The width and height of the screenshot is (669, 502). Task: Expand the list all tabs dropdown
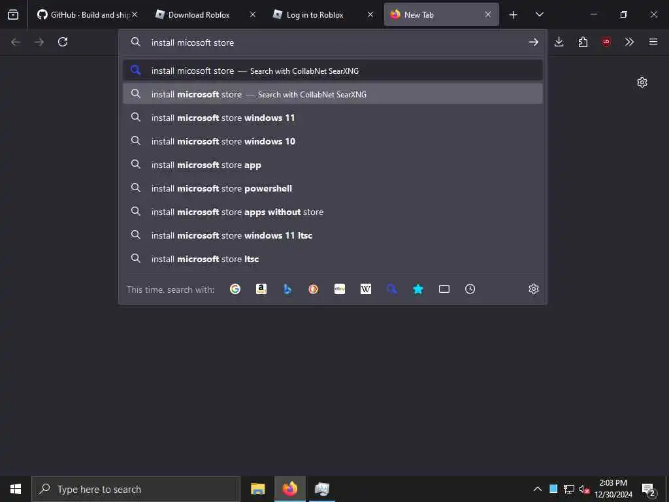click(x=539, y=14)
